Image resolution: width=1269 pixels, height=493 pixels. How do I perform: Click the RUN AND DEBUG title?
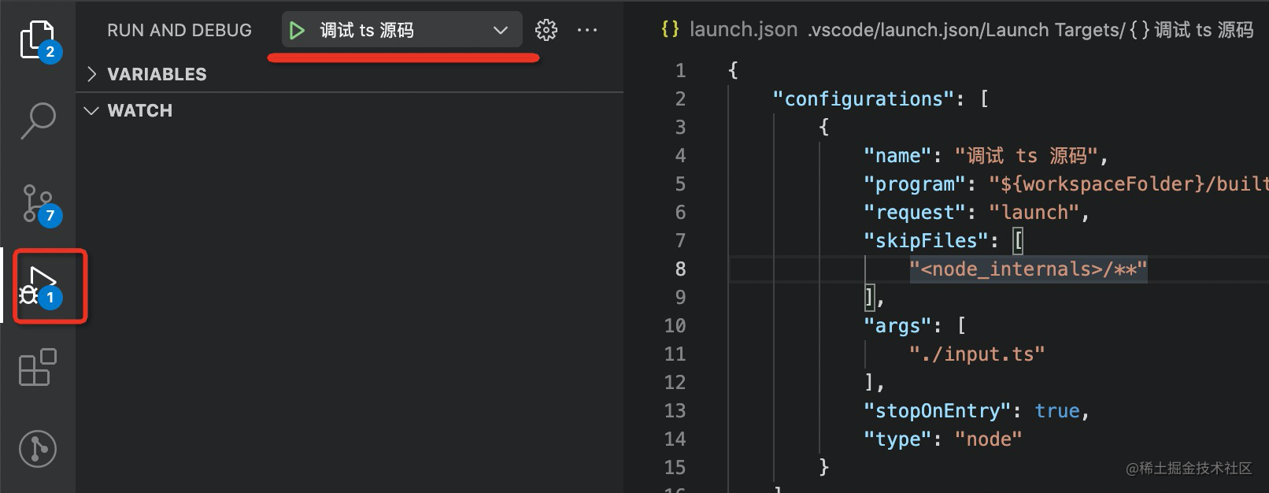[179, 31]
